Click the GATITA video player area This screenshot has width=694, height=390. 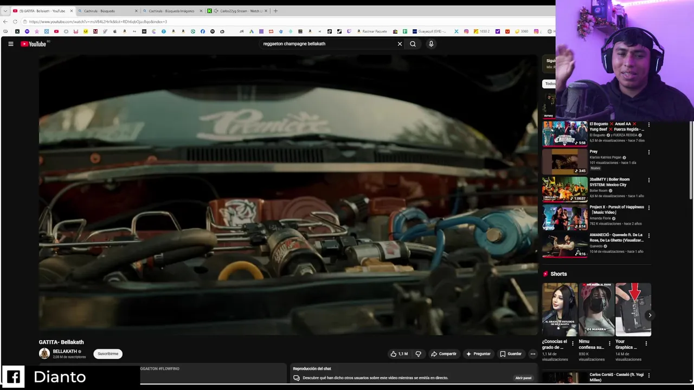click(x=288, y=195)
